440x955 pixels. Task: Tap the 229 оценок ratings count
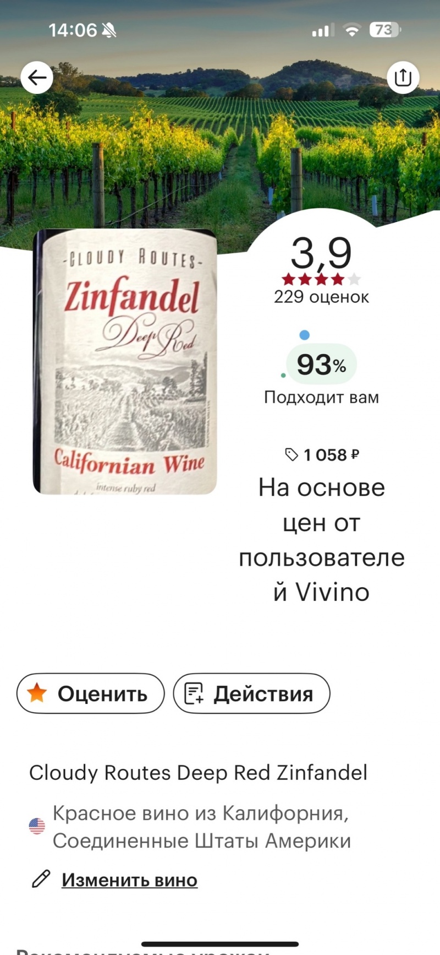point(321,297)
